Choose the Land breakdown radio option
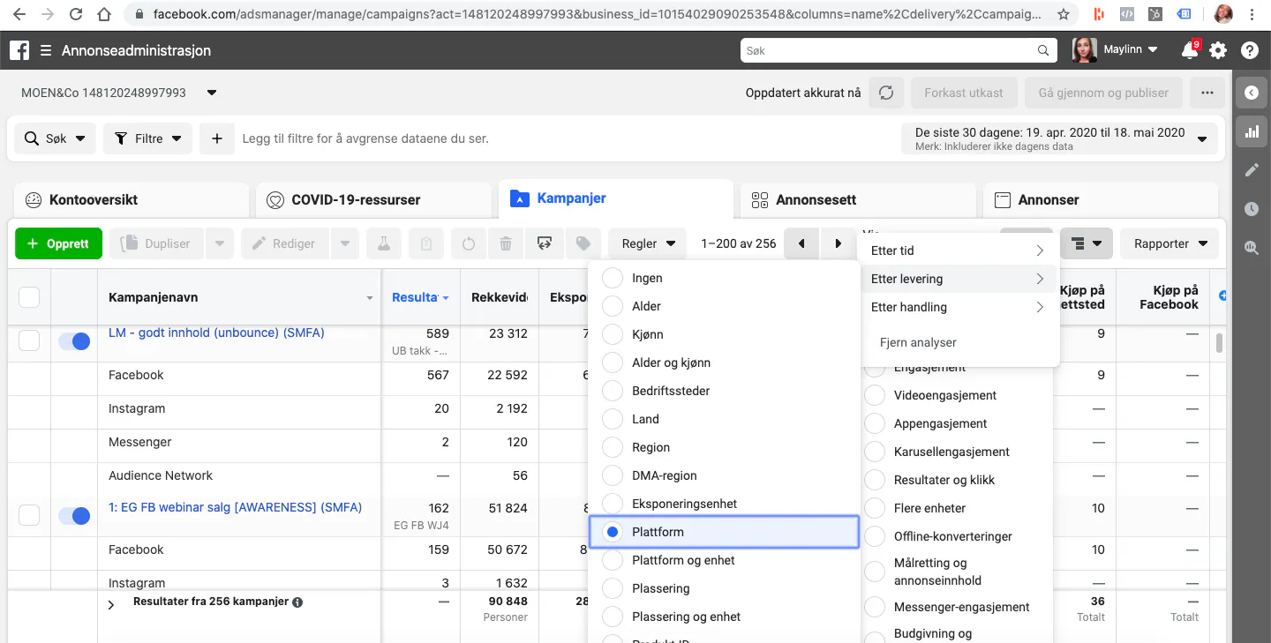This screenshot has height=643, width=1271. pyautogui.click(x=613, y=419)
